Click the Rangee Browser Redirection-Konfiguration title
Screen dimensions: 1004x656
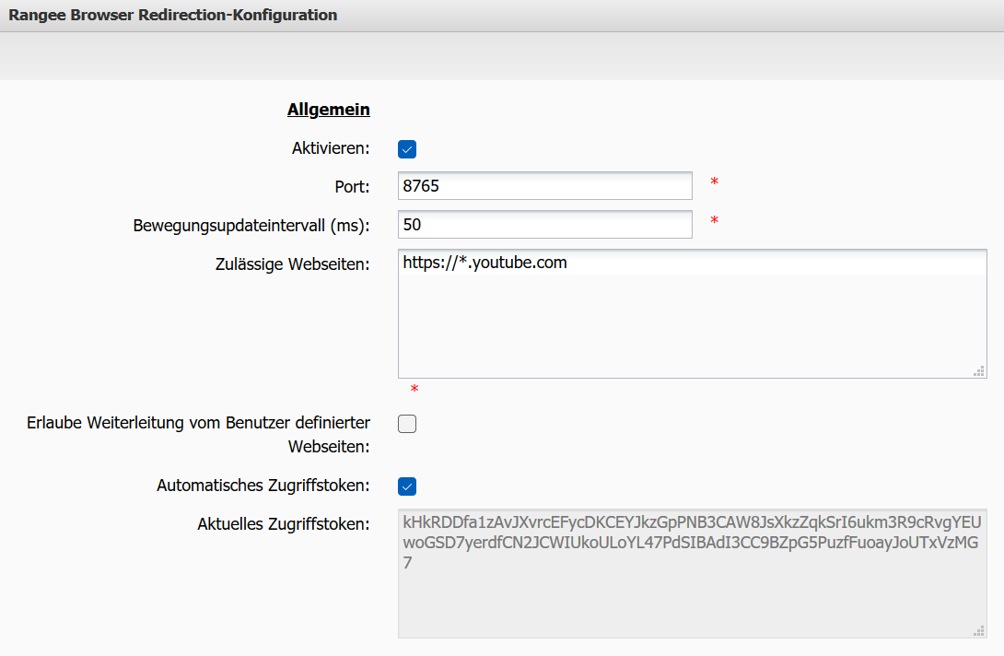click(x=173, y=15)
